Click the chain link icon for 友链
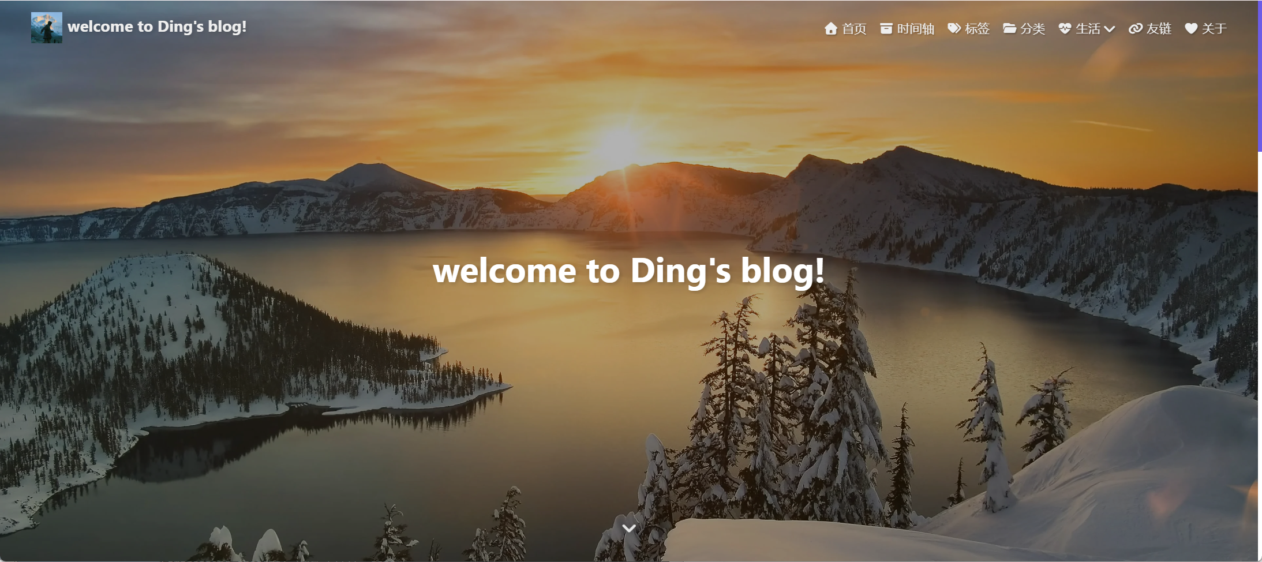The image size is (1262, 562). 1135,28
